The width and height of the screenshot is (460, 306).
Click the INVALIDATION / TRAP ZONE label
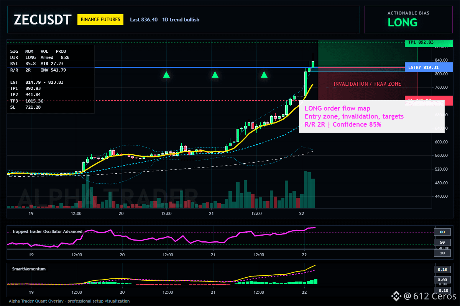(367, 84)
